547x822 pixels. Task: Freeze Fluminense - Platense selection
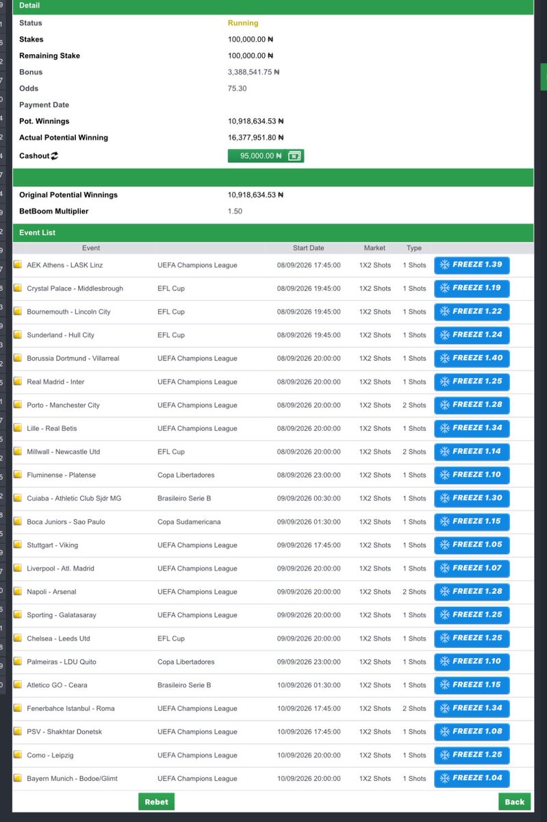click(x=472, y=474)
